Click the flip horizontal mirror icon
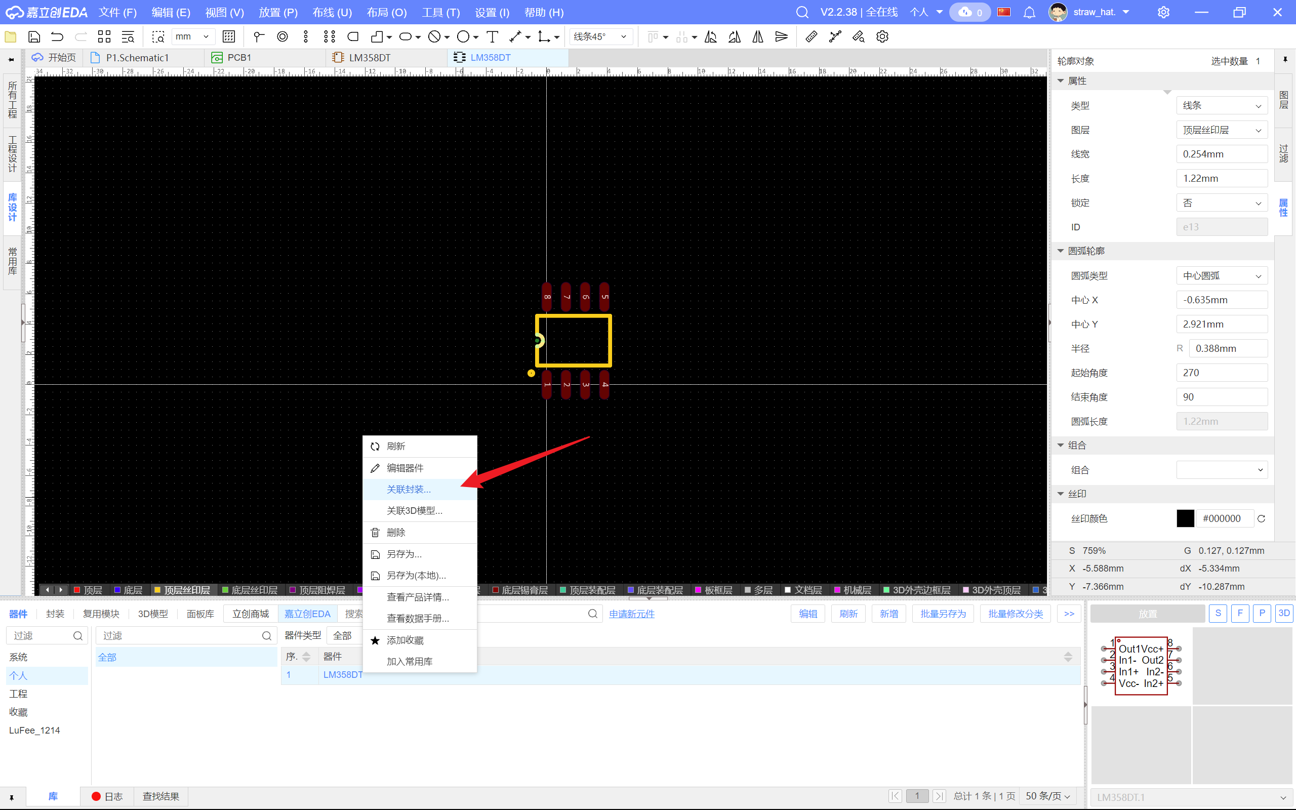The image size is (1296, 810). 757,36
